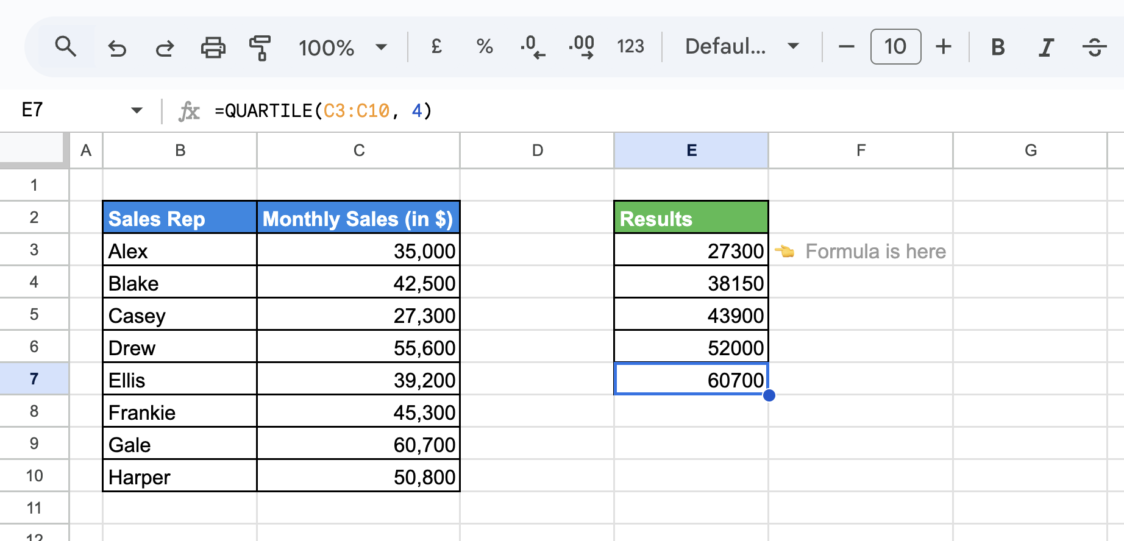
Task: Click the formula bar QUARTILE formula
Action: tap(323, 111)
